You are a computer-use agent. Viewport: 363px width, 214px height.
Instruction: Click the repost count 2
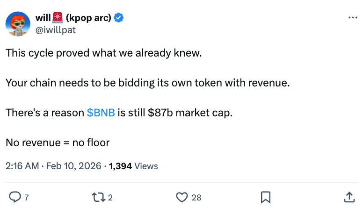[x=110, y=198]
